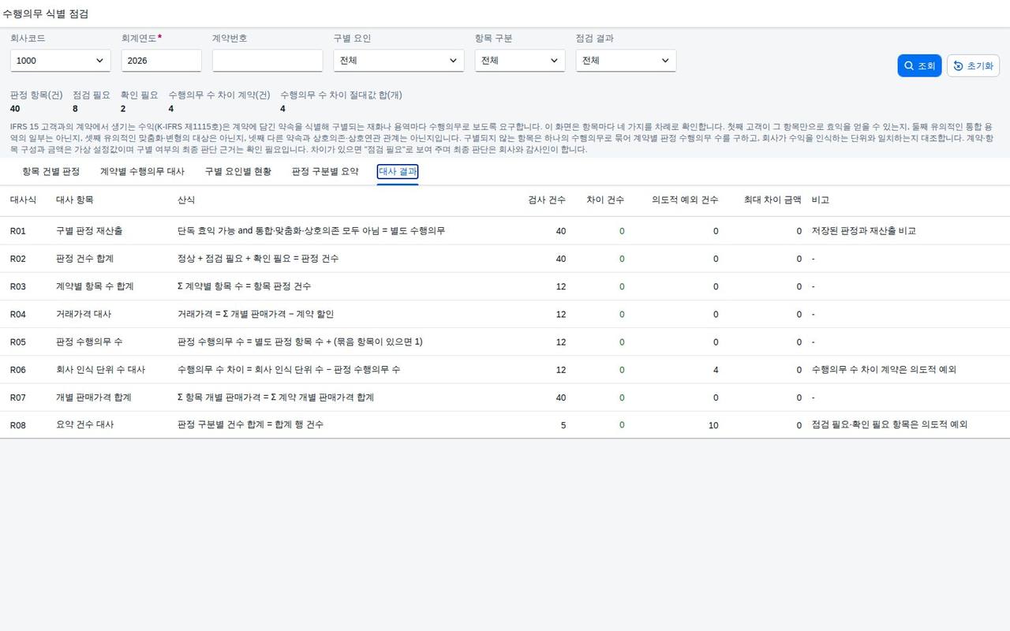Click the 구별 판정 재산출 cell

[89, 231]
